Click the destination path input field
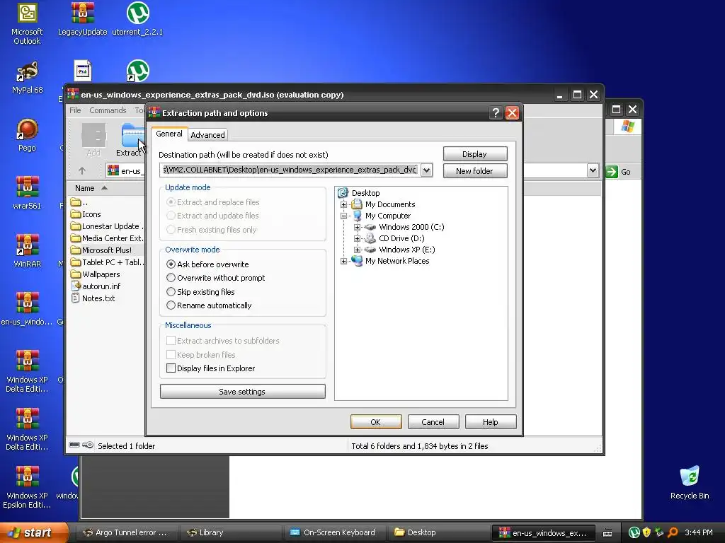 (290, 170)
